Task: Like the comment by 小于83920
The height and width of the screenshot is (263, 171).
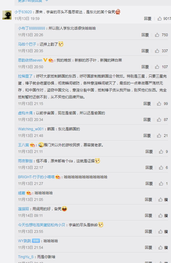Action: click(160, 19)
